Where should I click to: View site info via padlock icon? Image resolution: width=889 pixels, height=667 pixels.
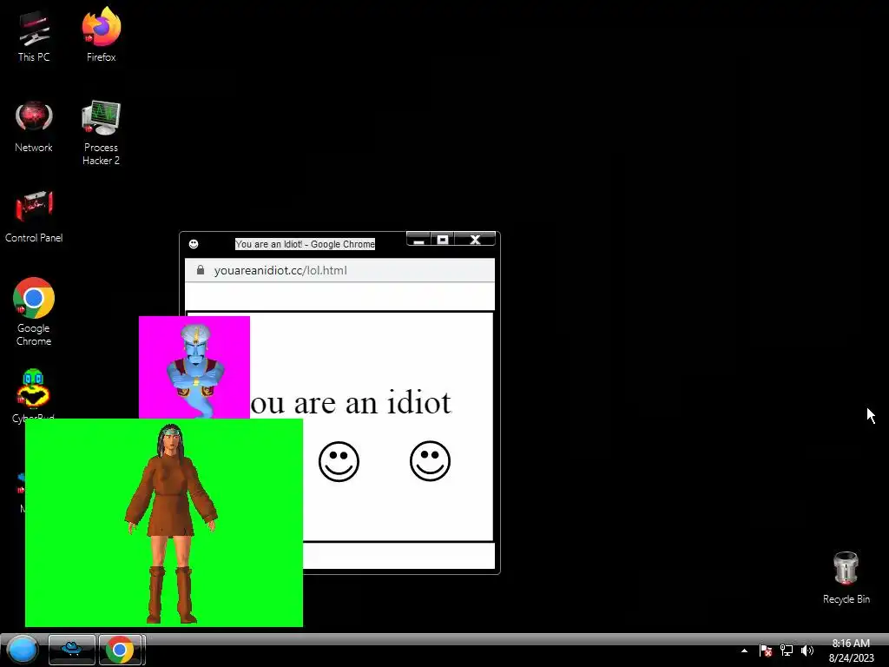tap(201, 270)
